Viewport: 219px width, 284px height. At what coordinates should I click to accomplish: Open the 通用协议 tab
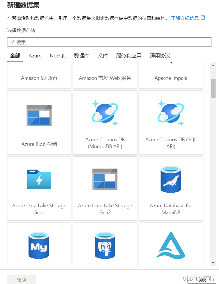pyautogui.click(x=160, y=56)
